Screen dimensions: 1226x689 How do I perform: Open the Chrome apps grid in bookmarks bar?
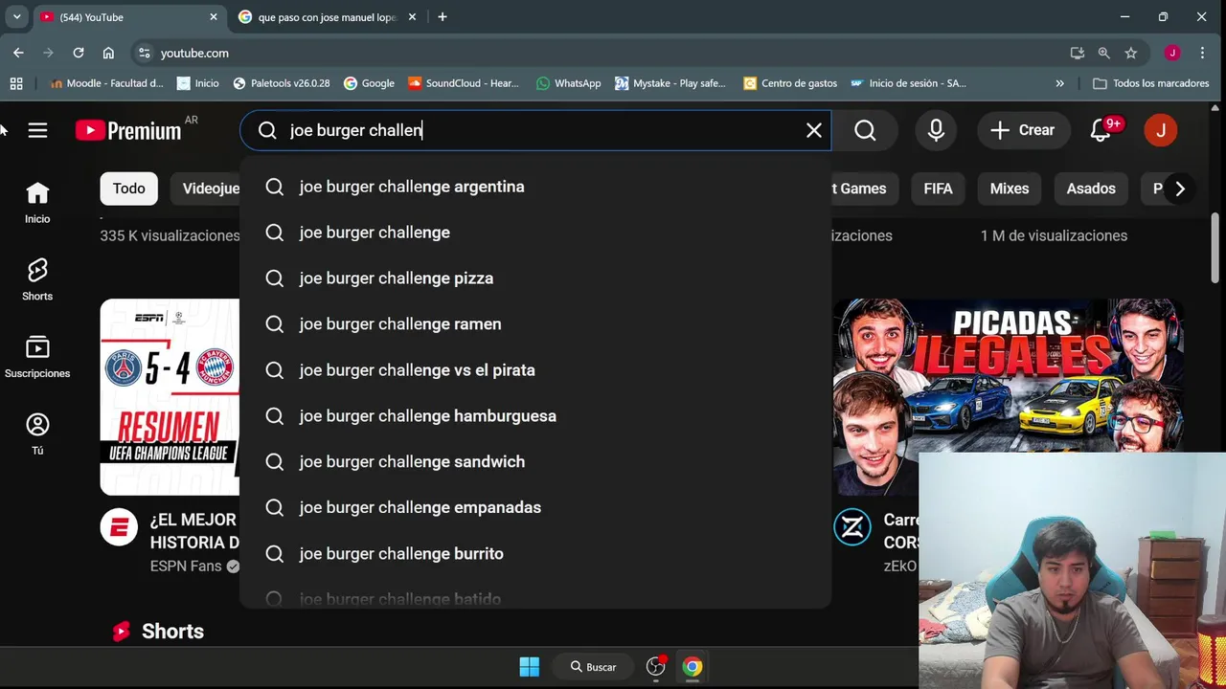click(16, 83)
